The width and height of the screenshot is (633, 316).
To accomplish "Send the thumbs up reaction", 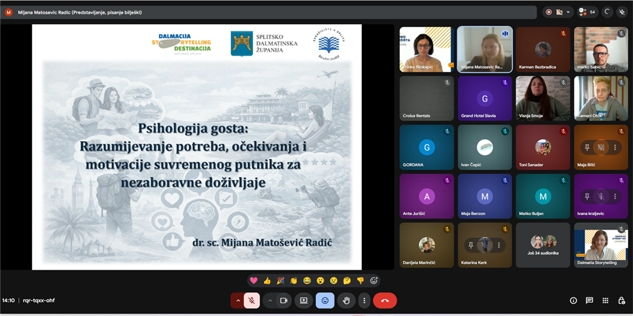I will point(267,280).
